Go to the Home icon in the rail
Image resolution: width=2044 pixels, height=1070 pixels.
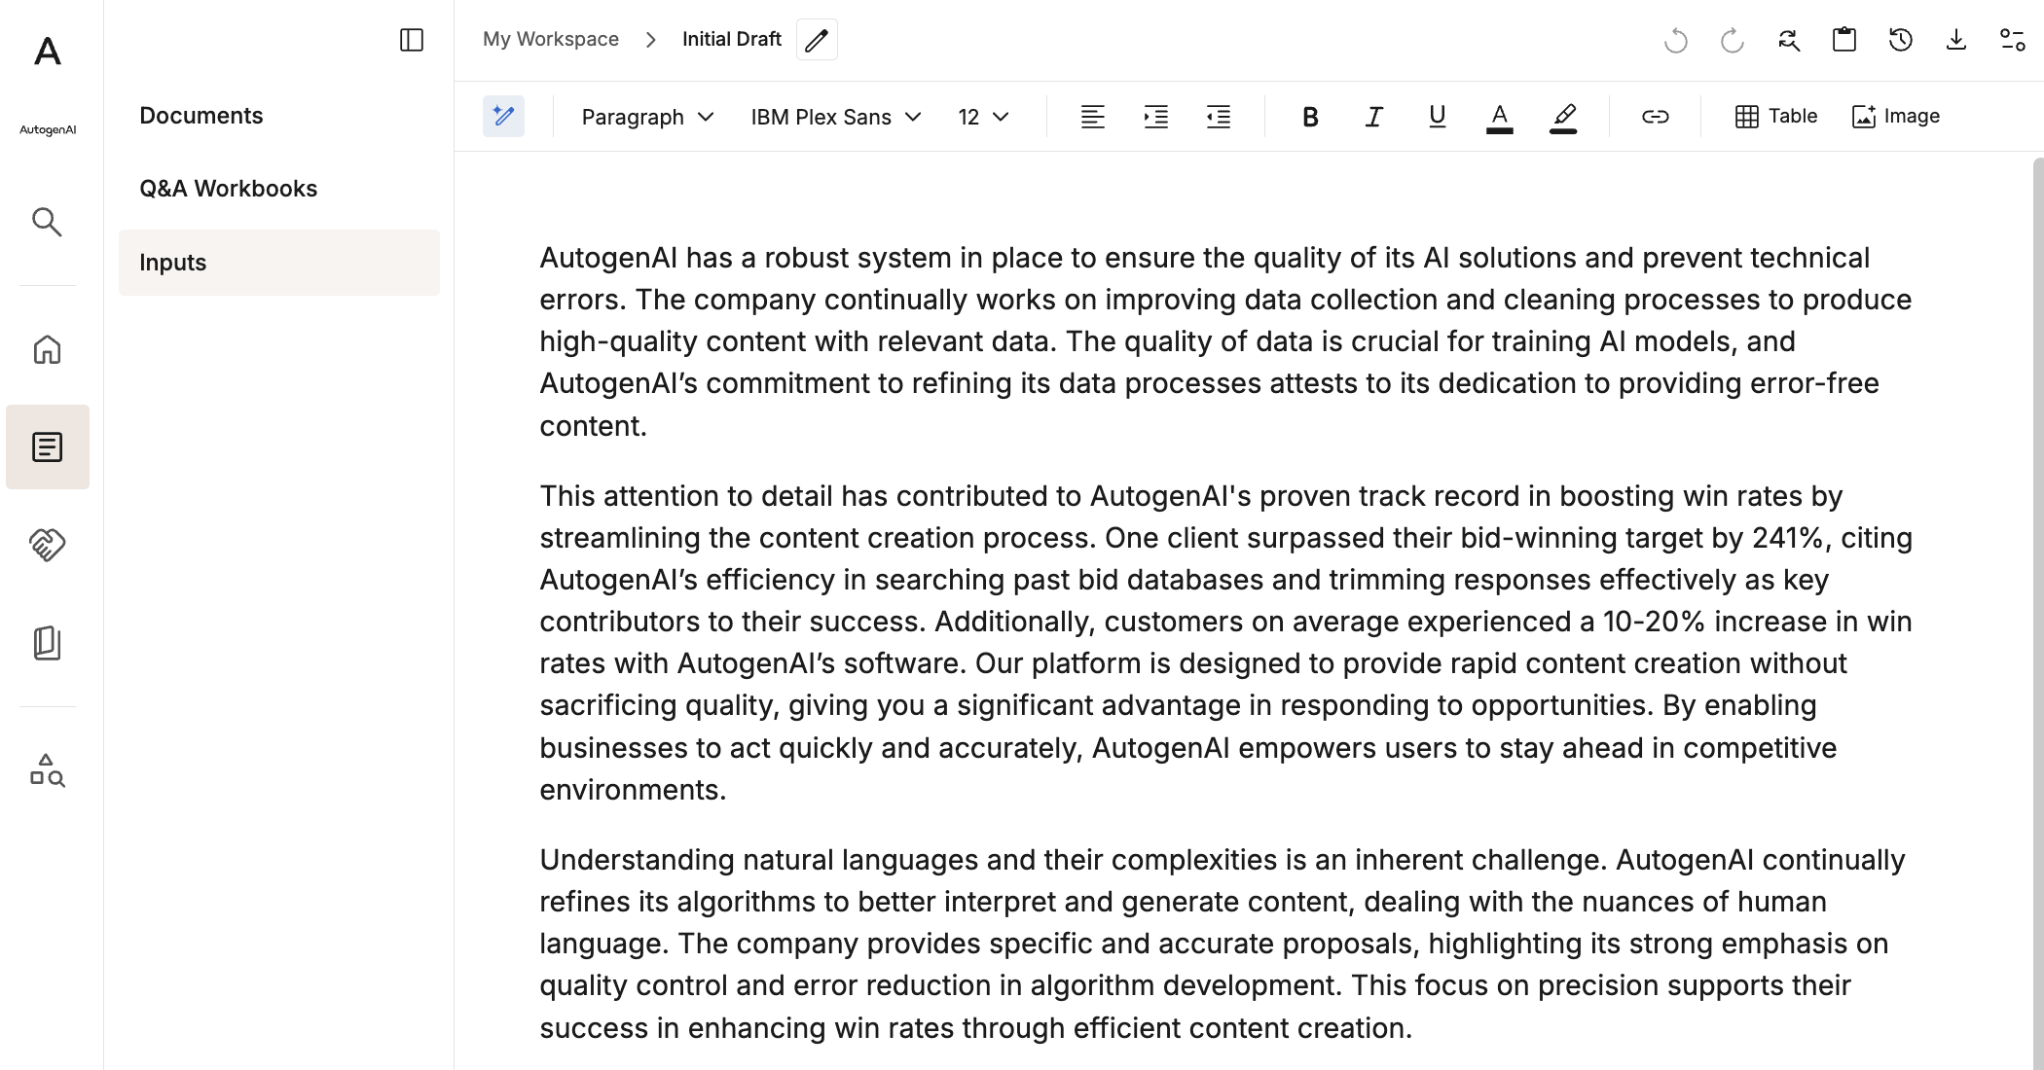coord(47,349)
